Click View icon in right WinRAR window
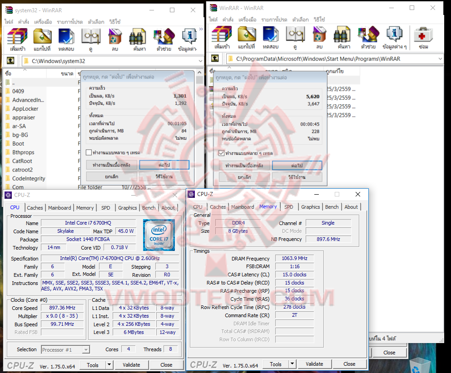451x373 pixels. click(295, 37)
